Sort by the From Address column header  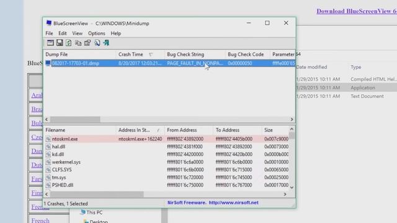click(189, 130)
